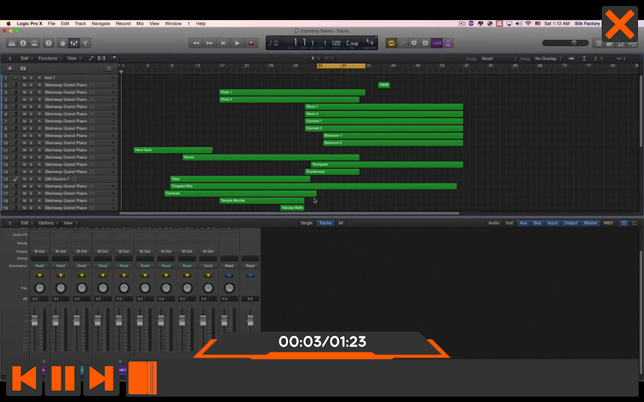Switch mixer view to Single tab
The height and width of the screenshot is (402, 644).
pyautogui.click(x=306, y=223)
